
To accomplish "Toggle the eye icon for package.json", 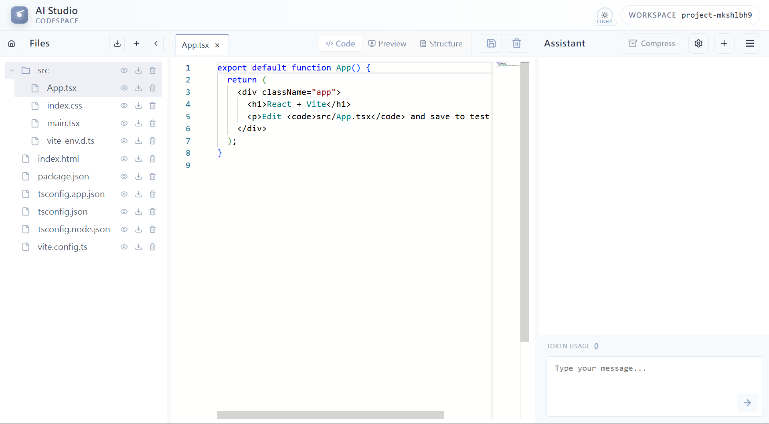I will 124,177.
